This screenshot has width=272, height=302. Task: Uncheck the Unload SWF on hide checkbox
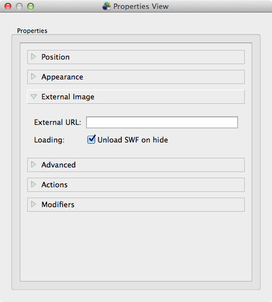(x=91, y=140)
